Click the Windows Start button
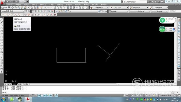The width and height of the screenshot is (181, 102). (4, 99)
